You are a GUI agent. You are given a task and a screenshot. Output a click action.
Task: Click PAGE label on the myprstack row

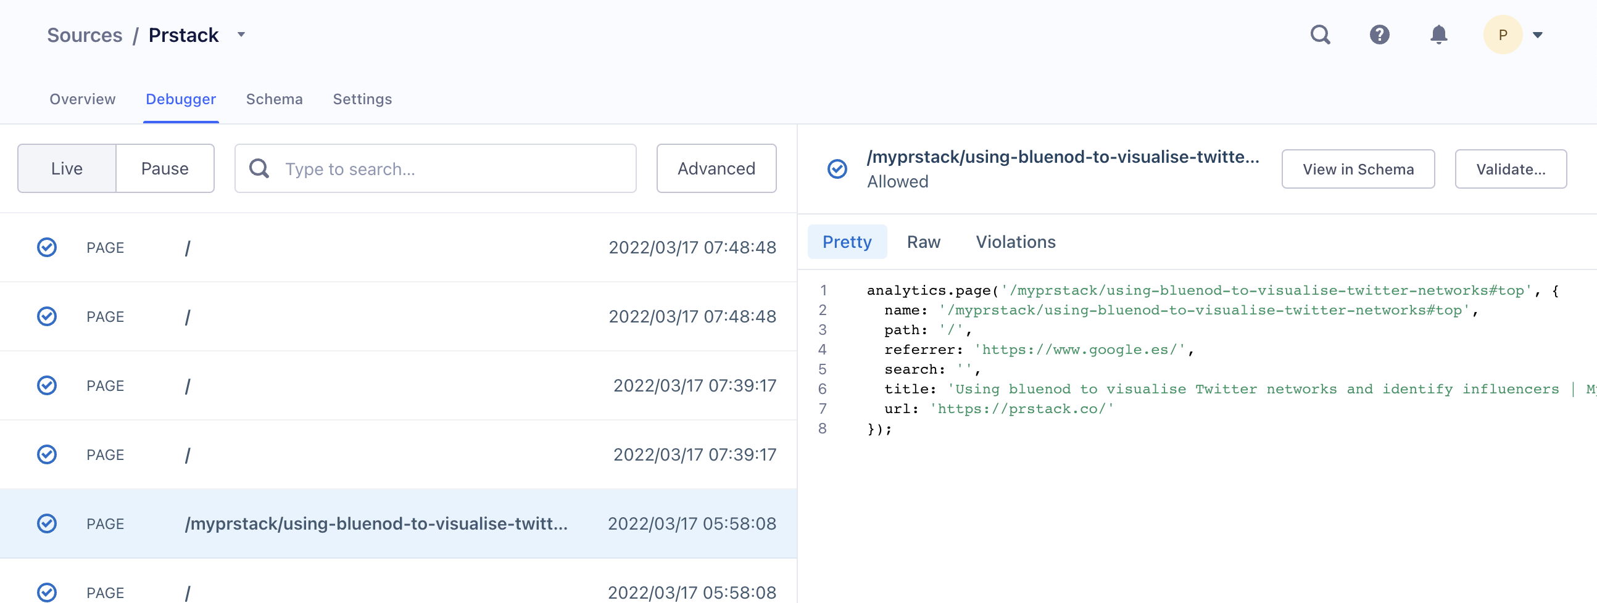[x=106, y=523]
